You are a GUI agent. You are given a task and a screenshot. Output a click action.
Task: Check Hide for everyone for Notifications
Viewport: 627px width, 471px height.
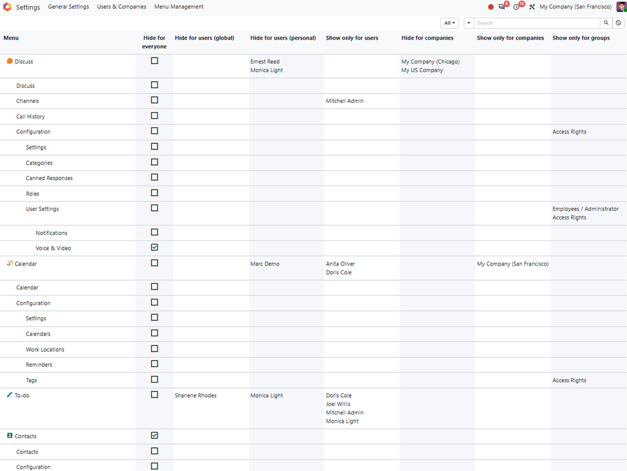[154, 232]
